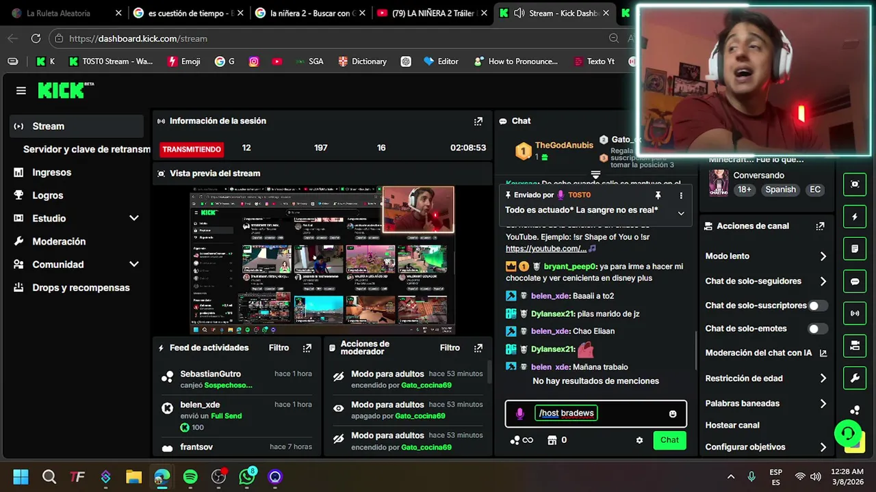Click the moderator actions panel scrollbar
This screenshot has height=492, width=876.
coord(490,372)
